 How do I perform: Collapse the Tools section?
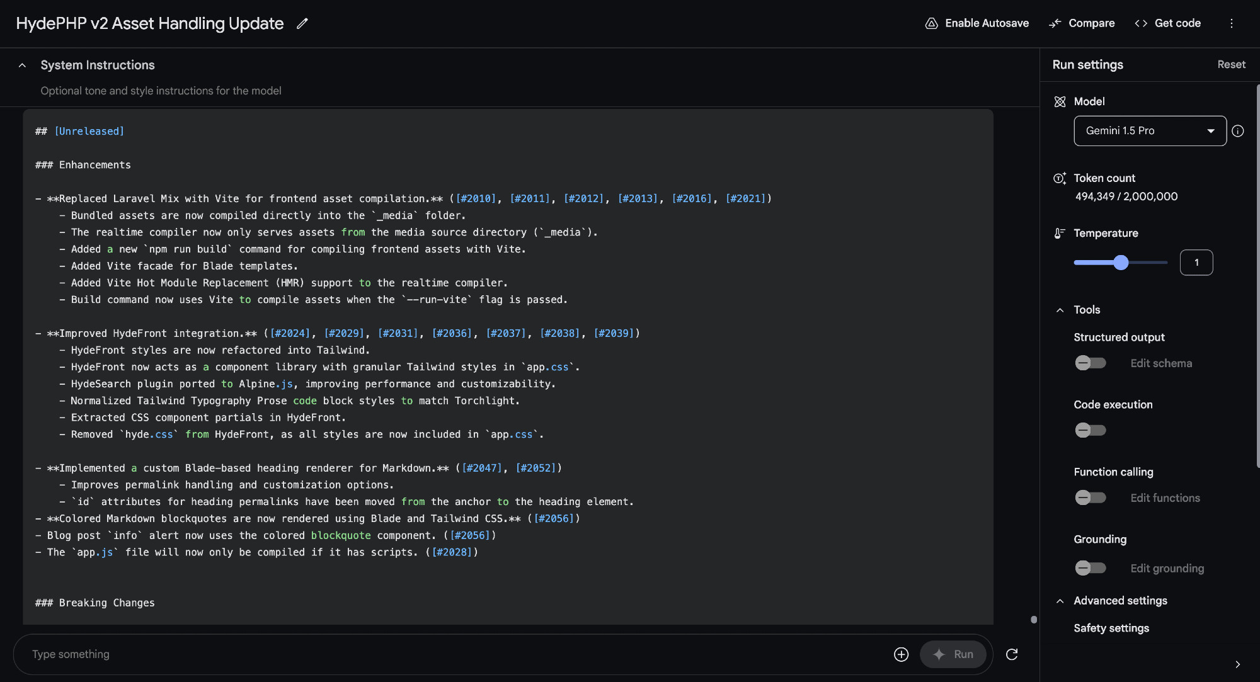[1060, 310]
